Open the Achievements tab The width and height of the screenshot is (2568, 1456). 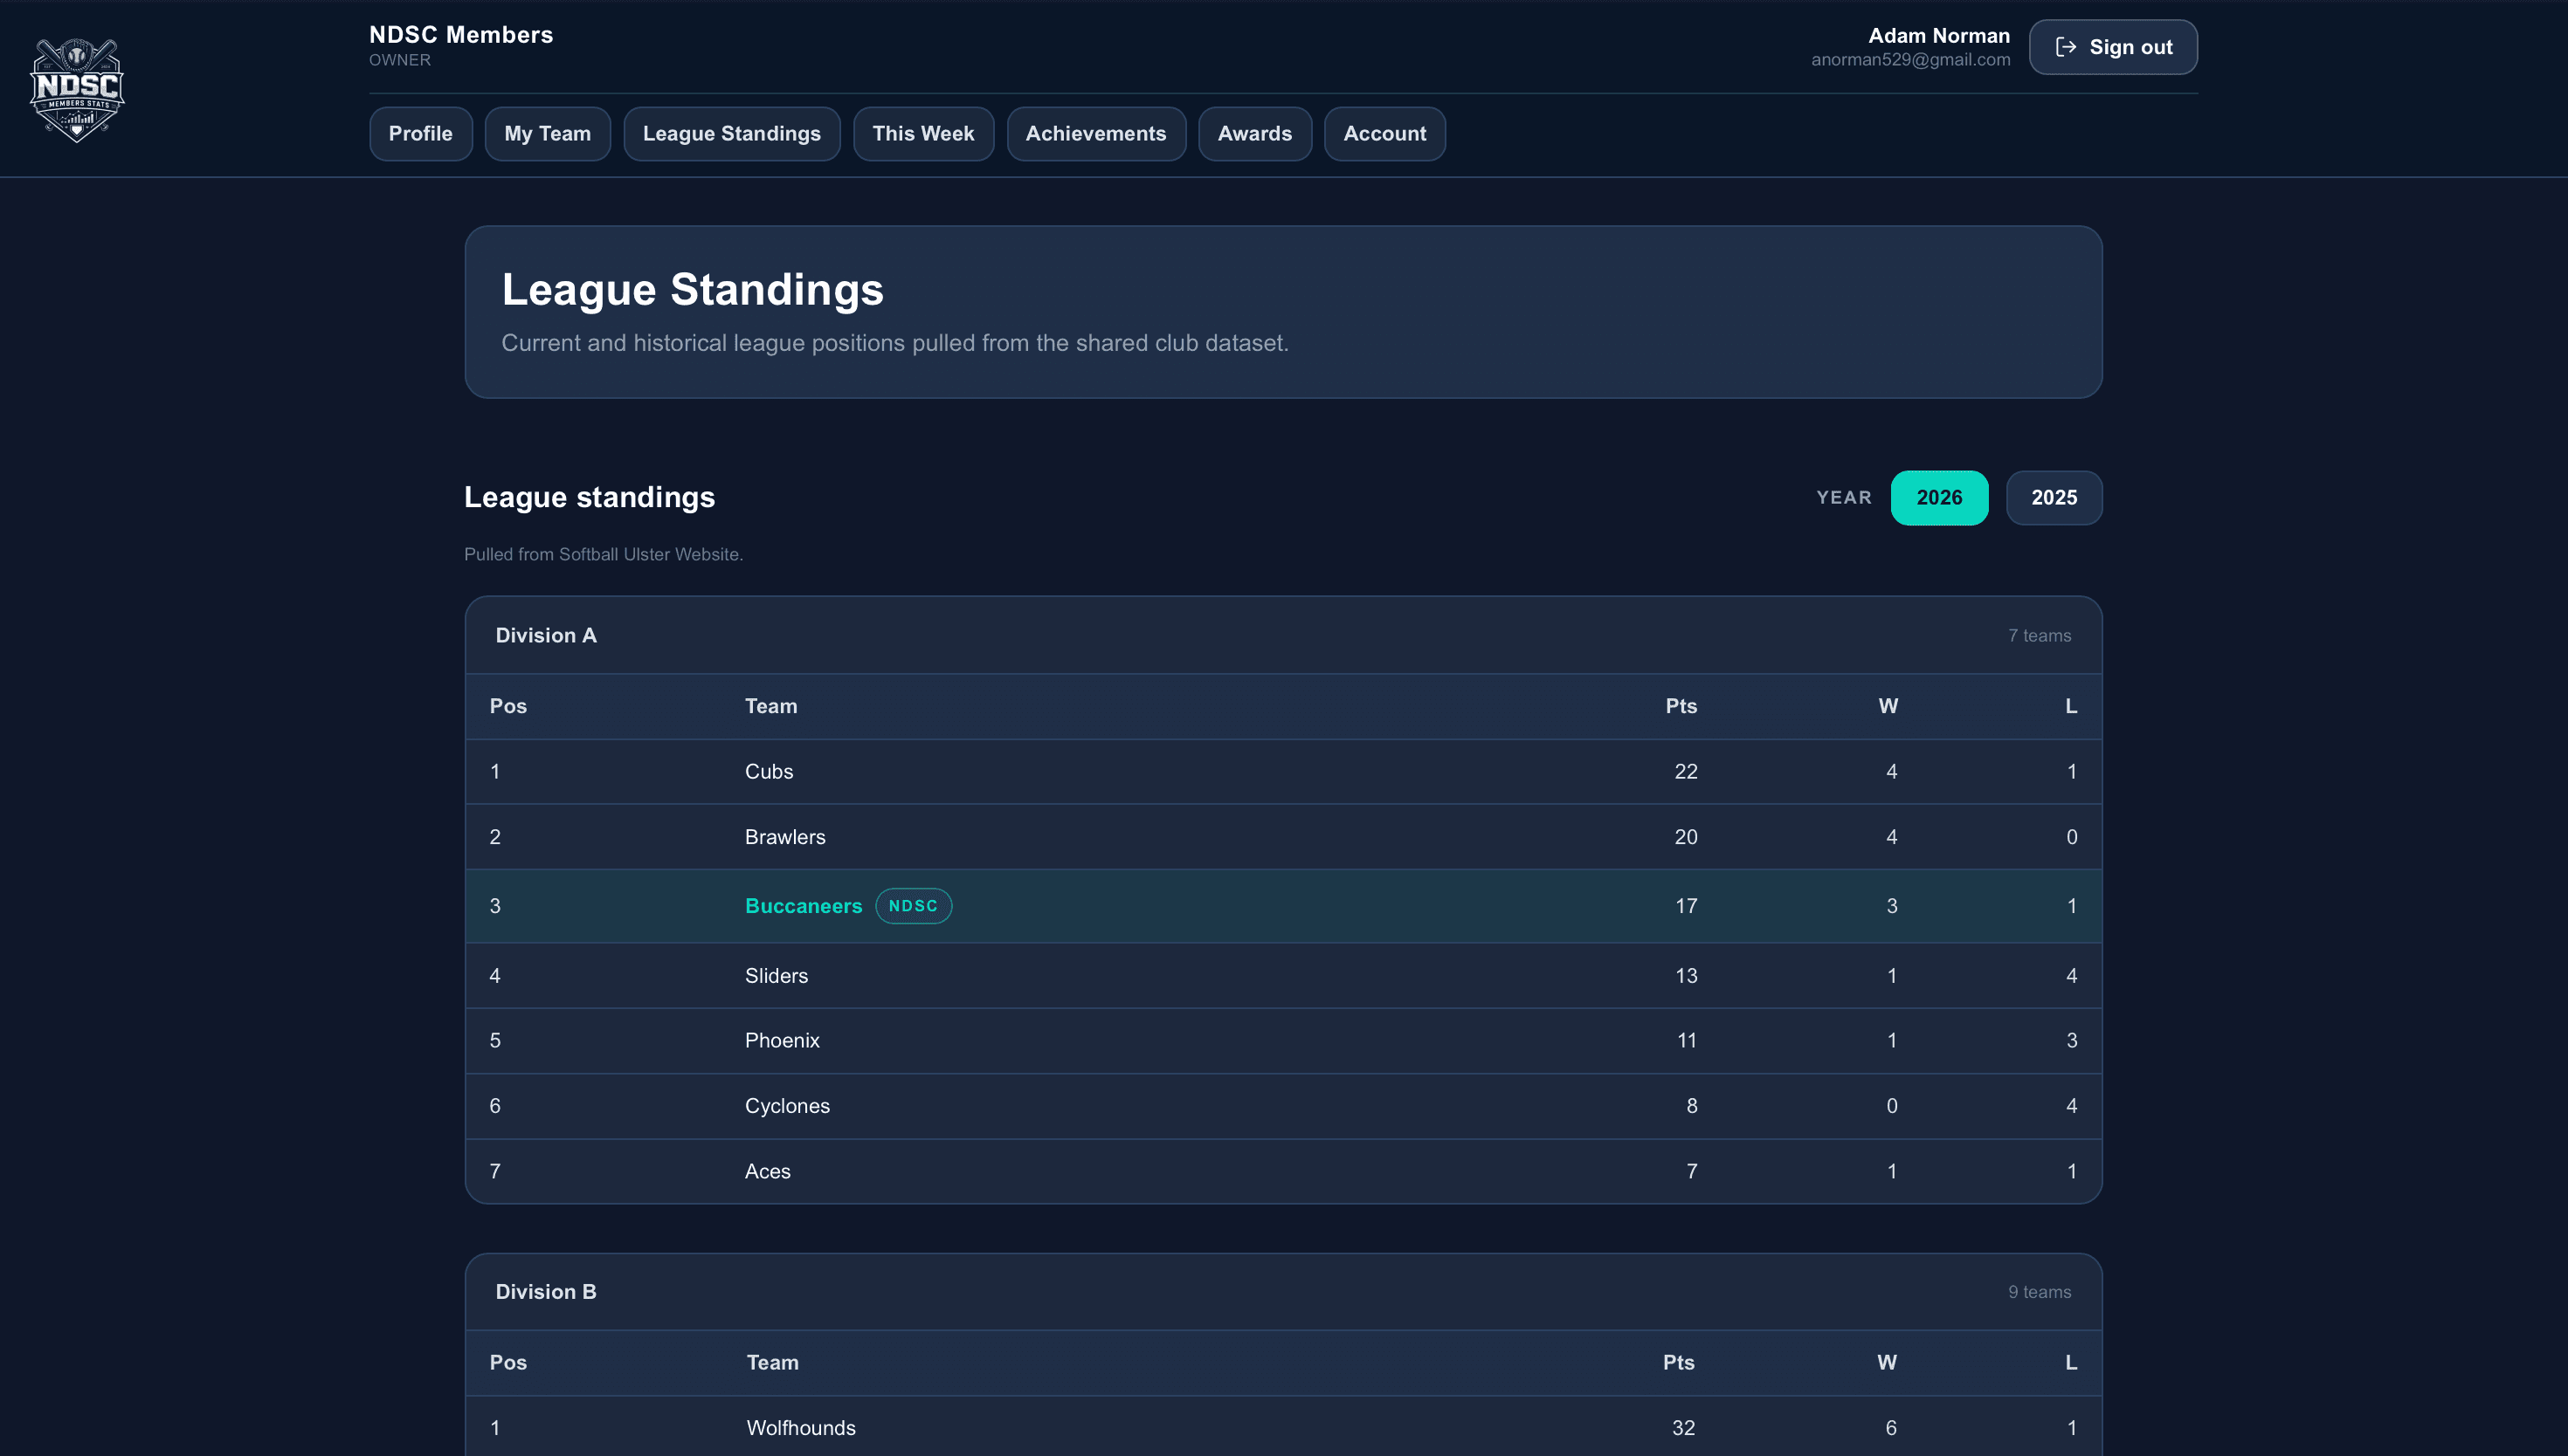(1095, 133)
